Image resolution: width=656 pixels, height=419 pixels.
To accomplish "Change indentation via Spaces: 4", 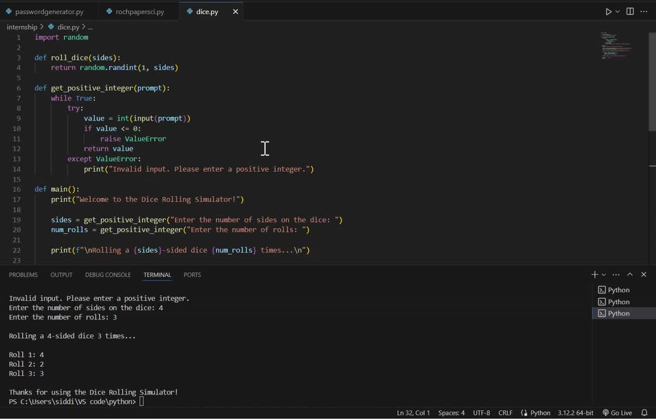I will coord(452,413).
